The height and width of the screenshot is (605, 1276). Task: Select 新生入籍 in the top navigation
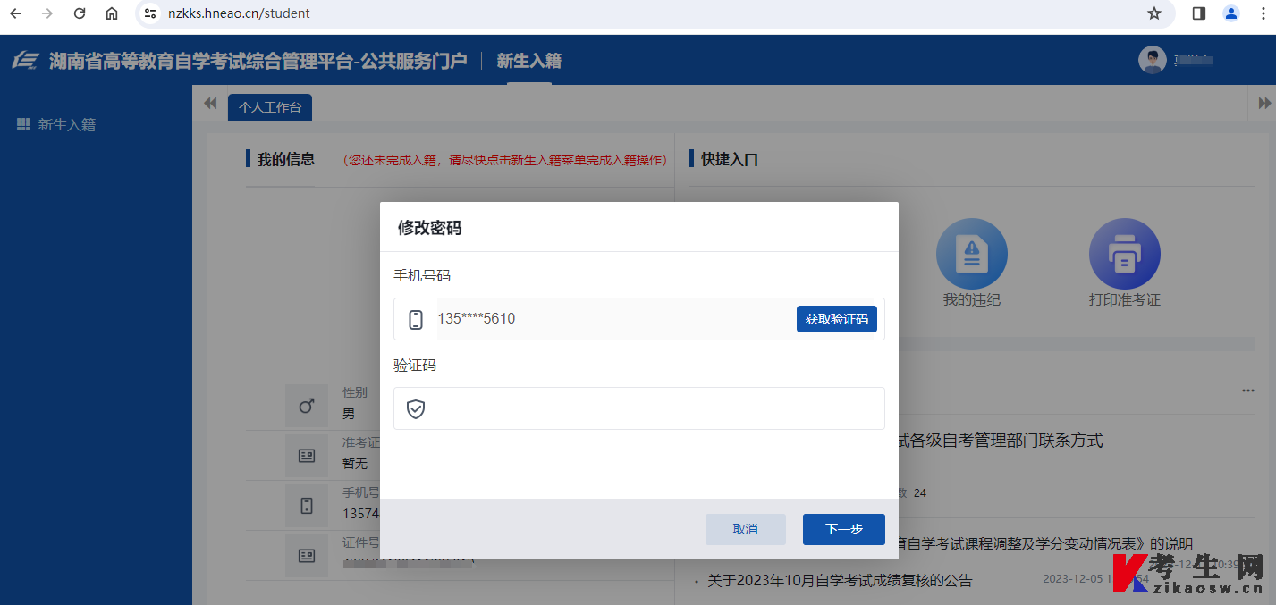(528, 59)
